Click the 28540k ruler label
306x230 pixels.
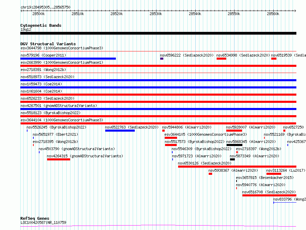point(195,14)
